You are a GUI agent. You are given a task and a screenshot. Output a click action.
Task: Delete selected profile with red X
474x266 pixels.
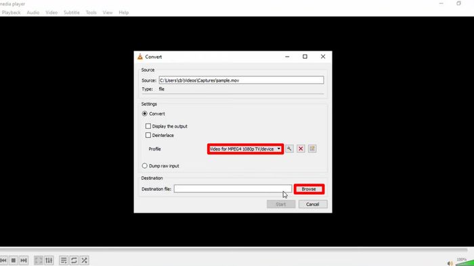point(301,149)
